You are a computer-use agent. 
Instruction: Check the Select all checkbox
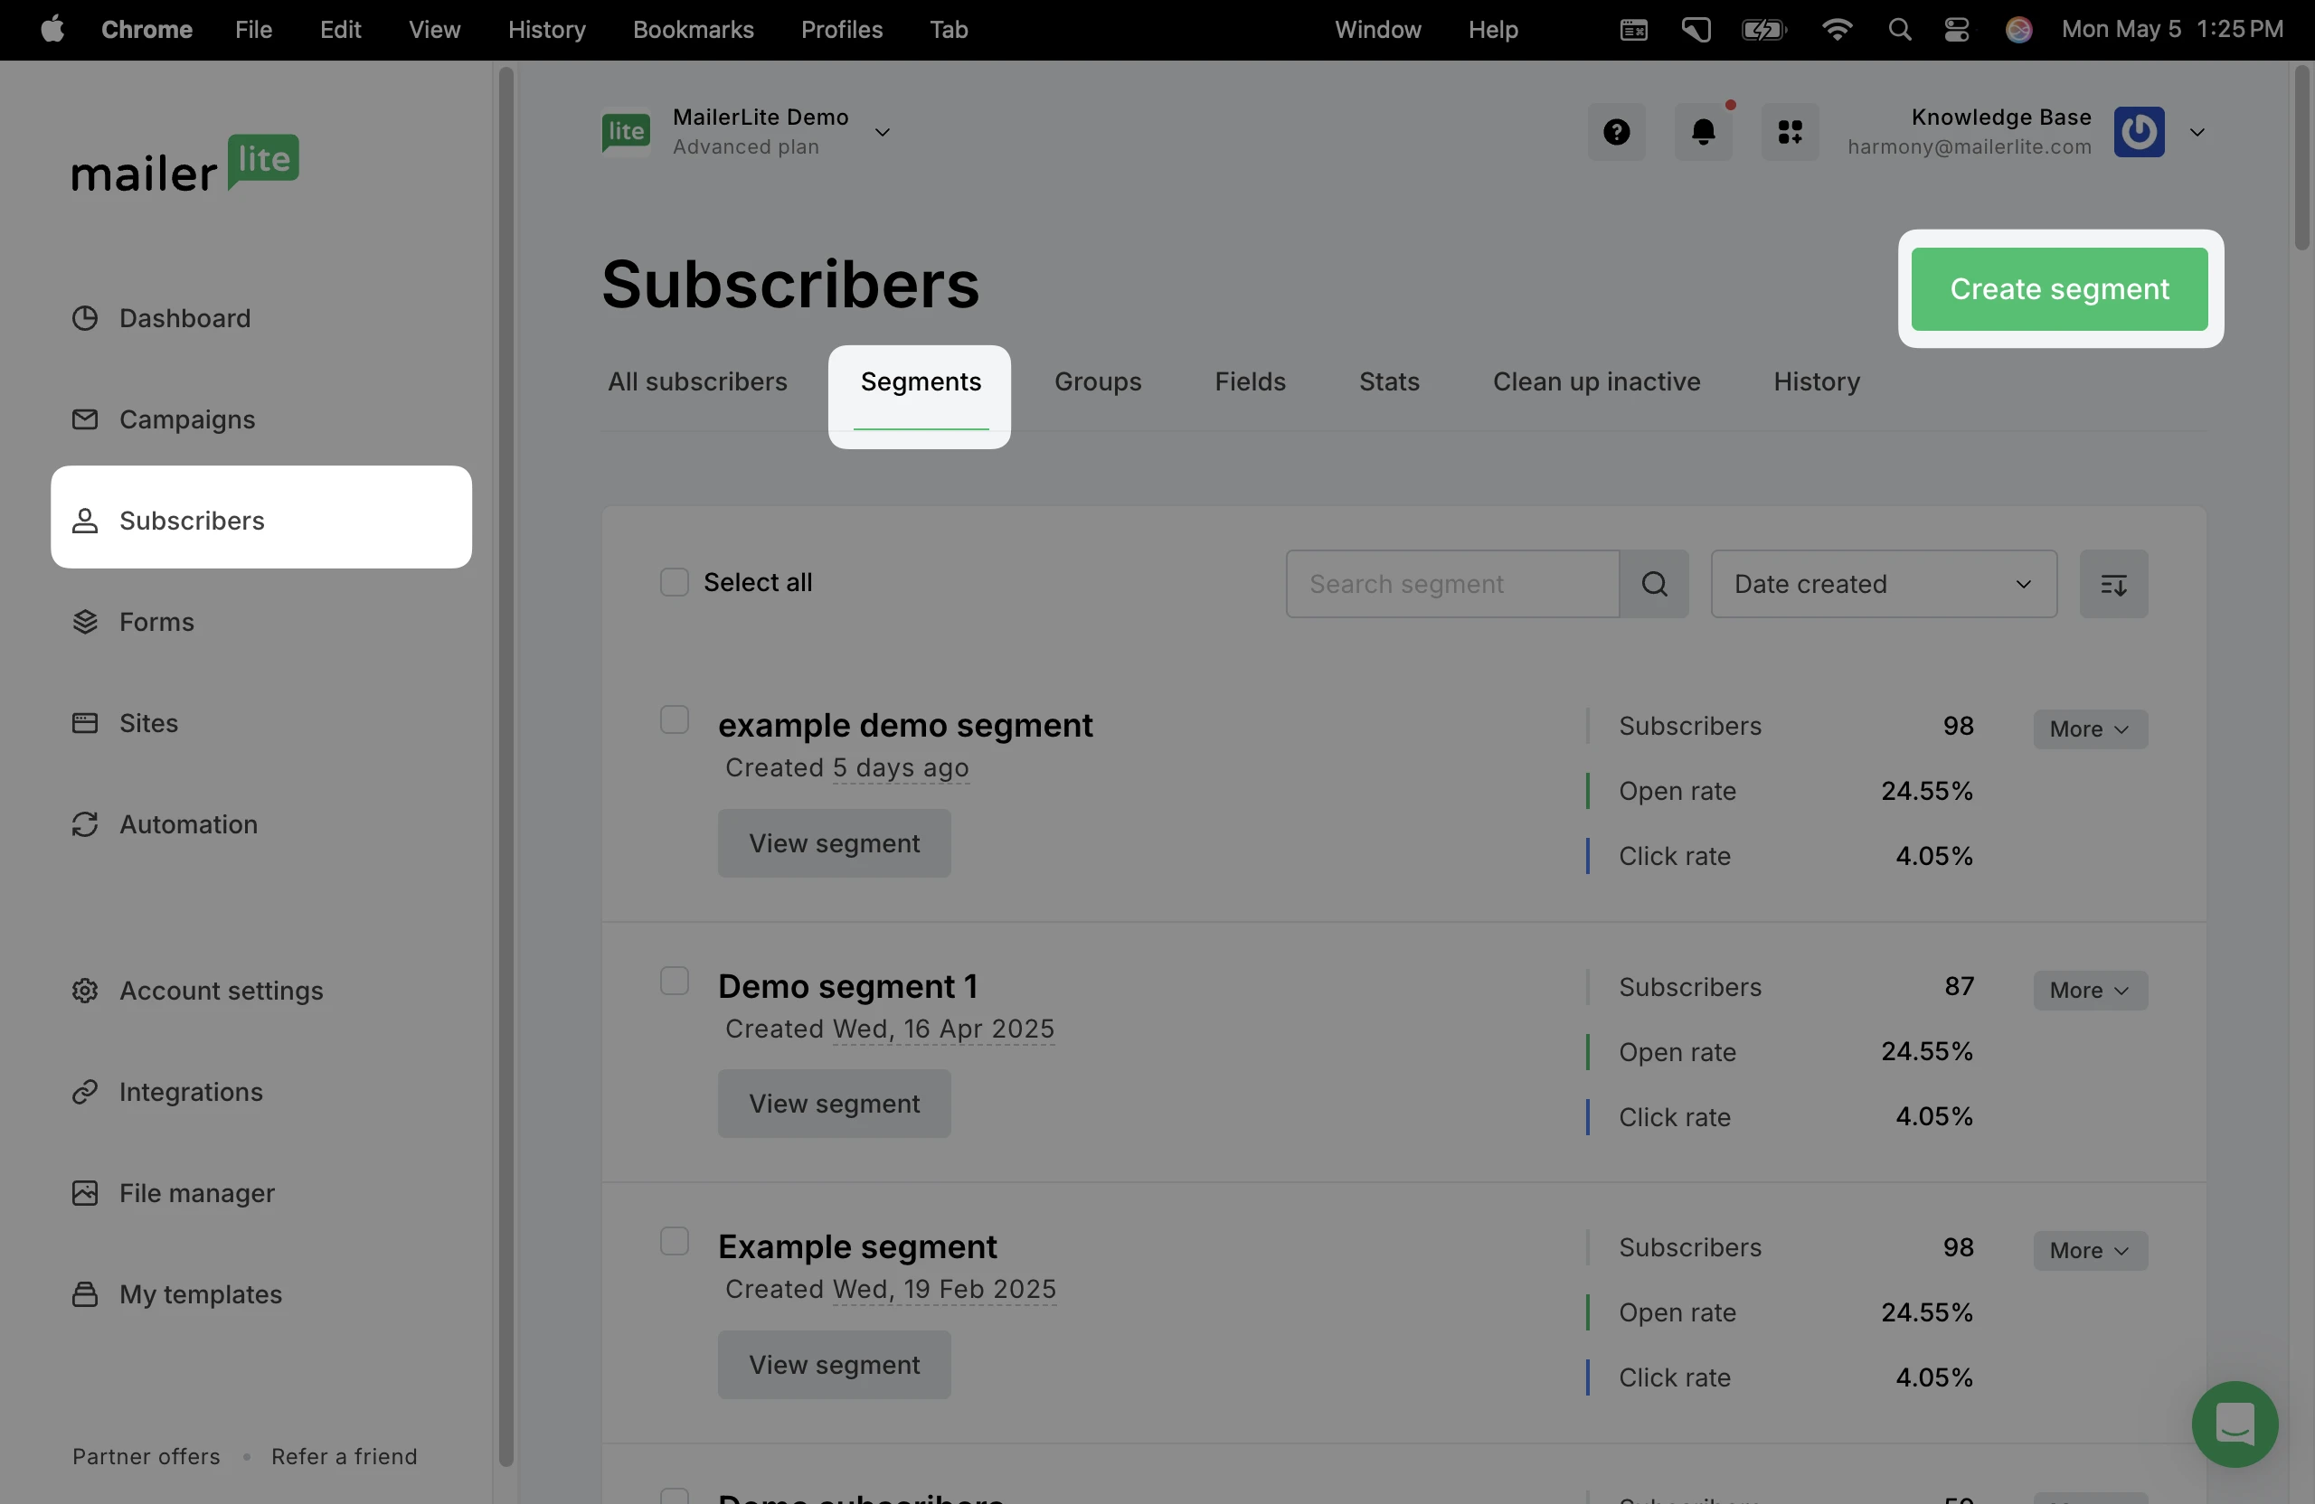click(x=674, y=582)
